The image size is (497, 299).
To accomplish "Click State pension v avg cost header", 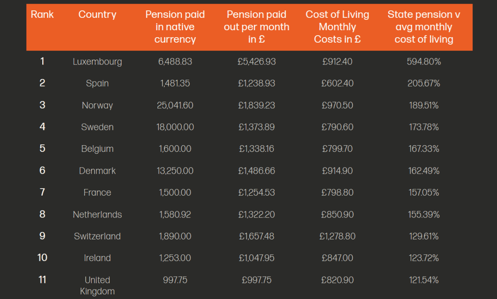I will coord(424,27).
